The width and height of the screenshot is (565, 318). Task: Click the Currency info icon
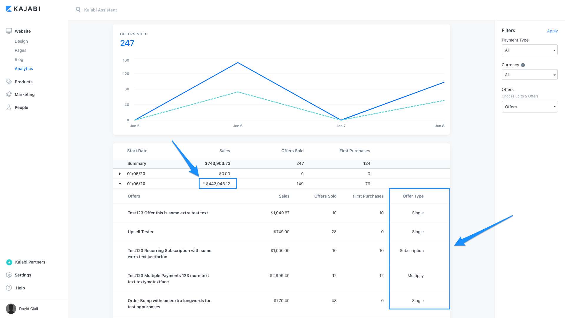(523, 65)
